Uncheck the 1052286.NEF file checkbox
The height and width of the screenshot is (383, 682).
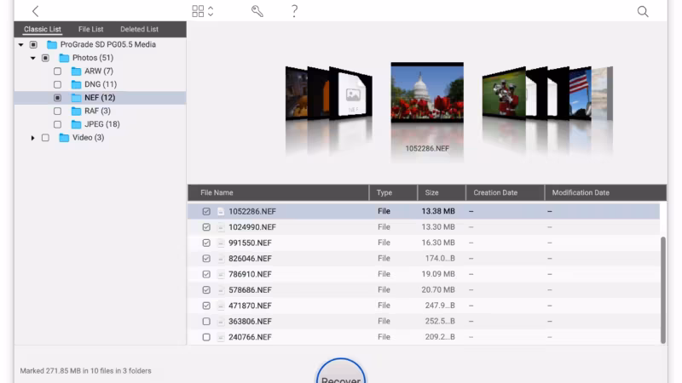[x=206, y=211]
